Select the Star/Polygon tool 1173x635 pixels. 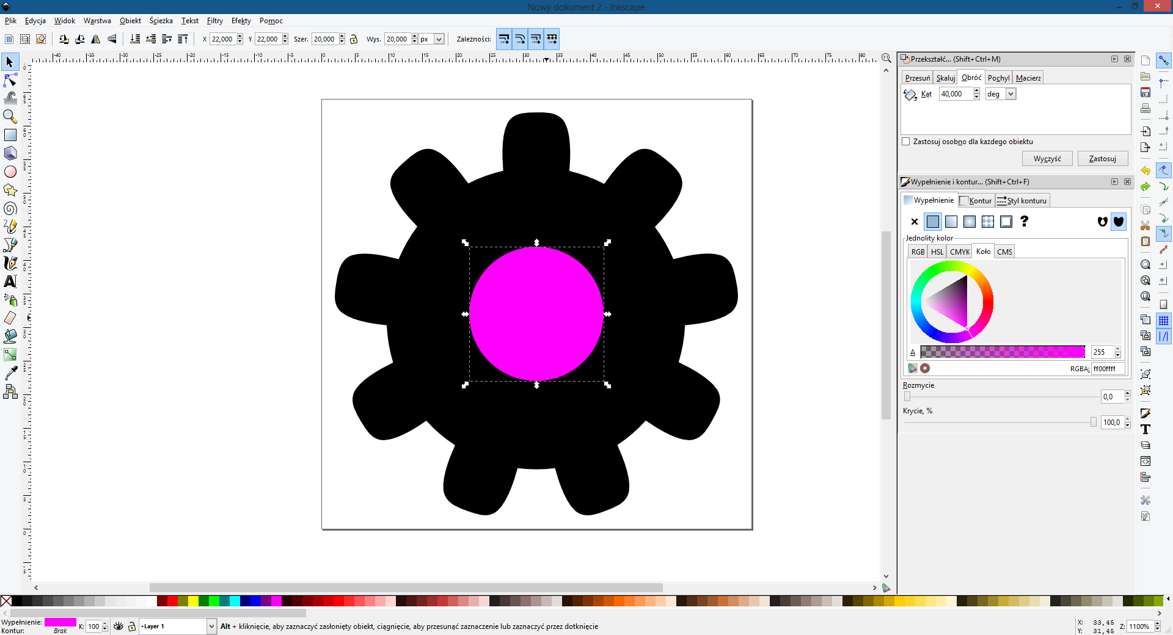(x=10, y=190)
